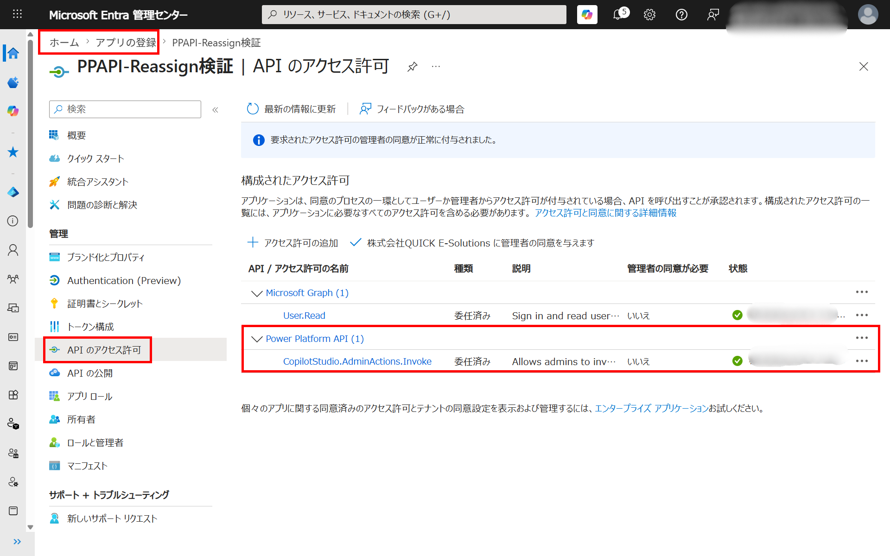Click the Home icon in left rail

tap(13, 53)
